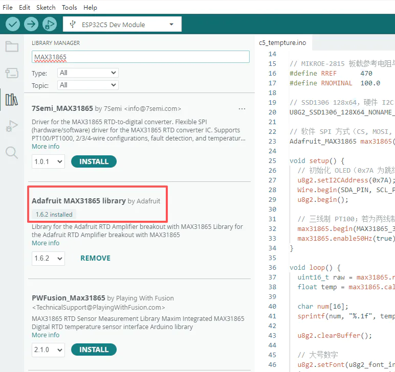Open the Sketch menu
The image size is (395, 372).
[x=46, y=7]
